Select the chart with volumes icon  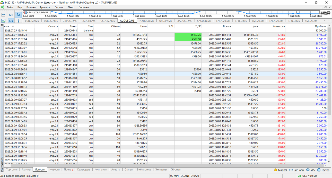[4, 21]
